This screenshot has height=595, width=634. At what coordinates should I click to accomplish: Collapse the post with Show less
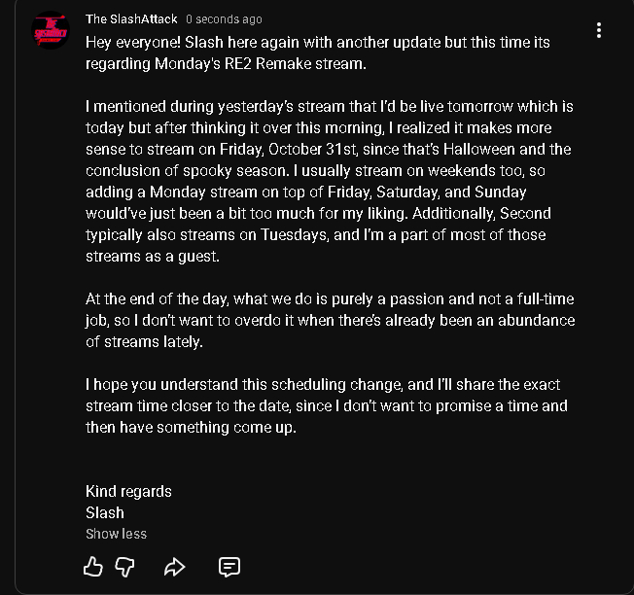tap(116, 534)
